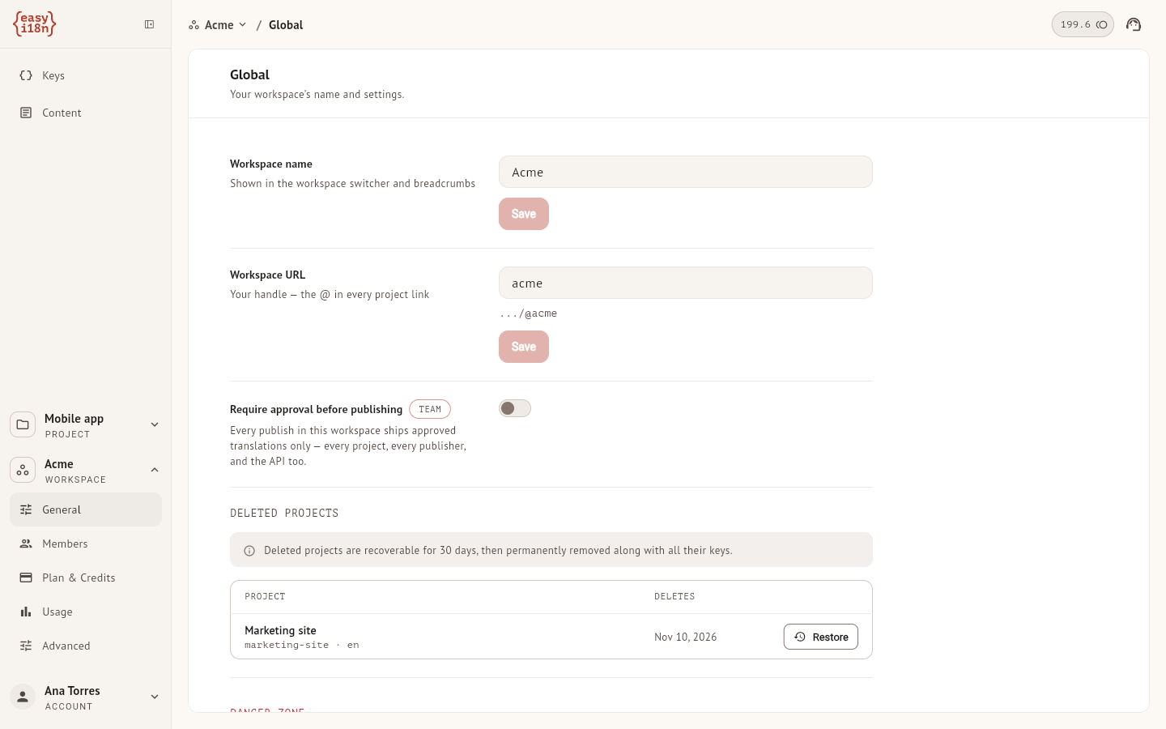Click the .../@acme URL preview

(x=528, y=313)
